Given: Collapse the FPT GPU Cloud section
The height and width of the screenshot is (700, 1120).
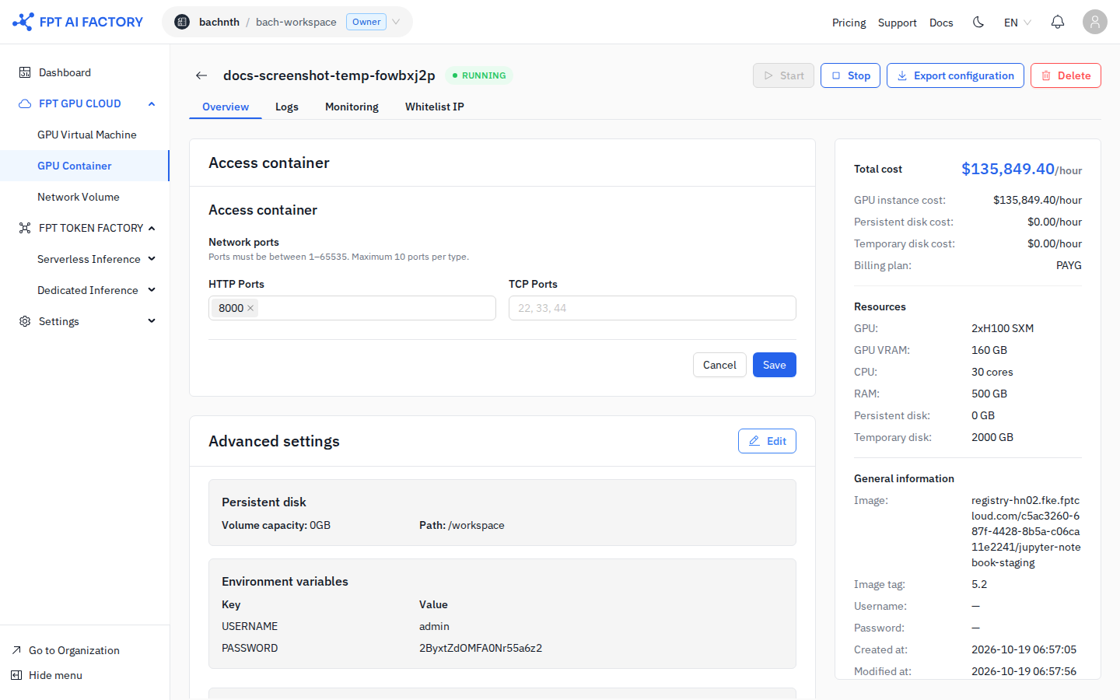Looking at the screenshot, I should coord(152,103).
